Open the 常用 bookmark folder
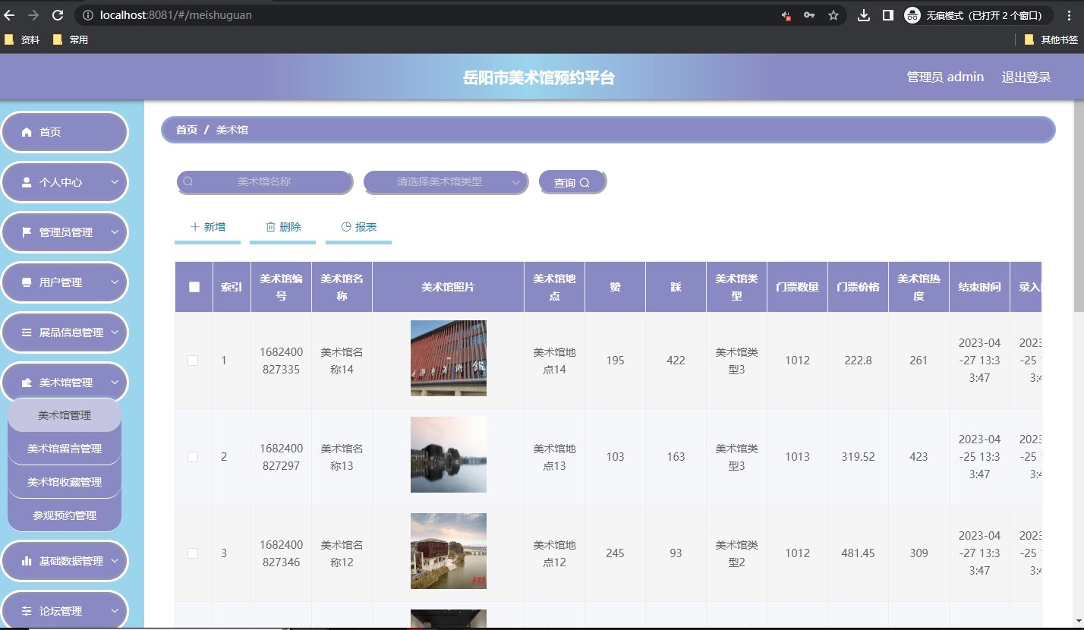 click(71, 39)
